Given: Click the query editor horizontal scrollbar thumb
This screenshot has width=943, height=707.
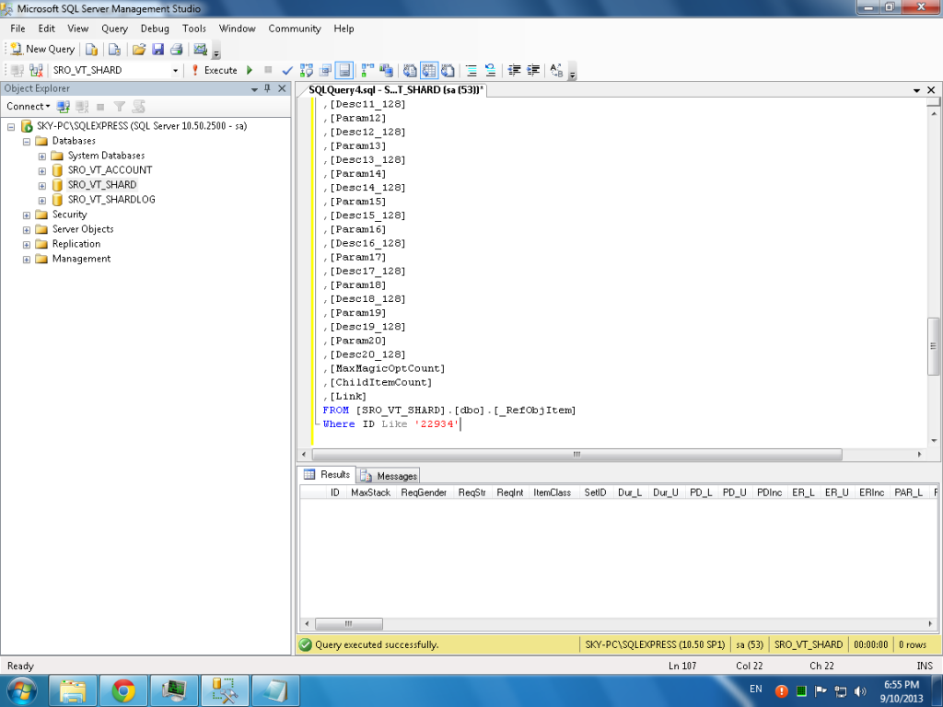Looking at the screenshot, I should (x=577, y=455).
